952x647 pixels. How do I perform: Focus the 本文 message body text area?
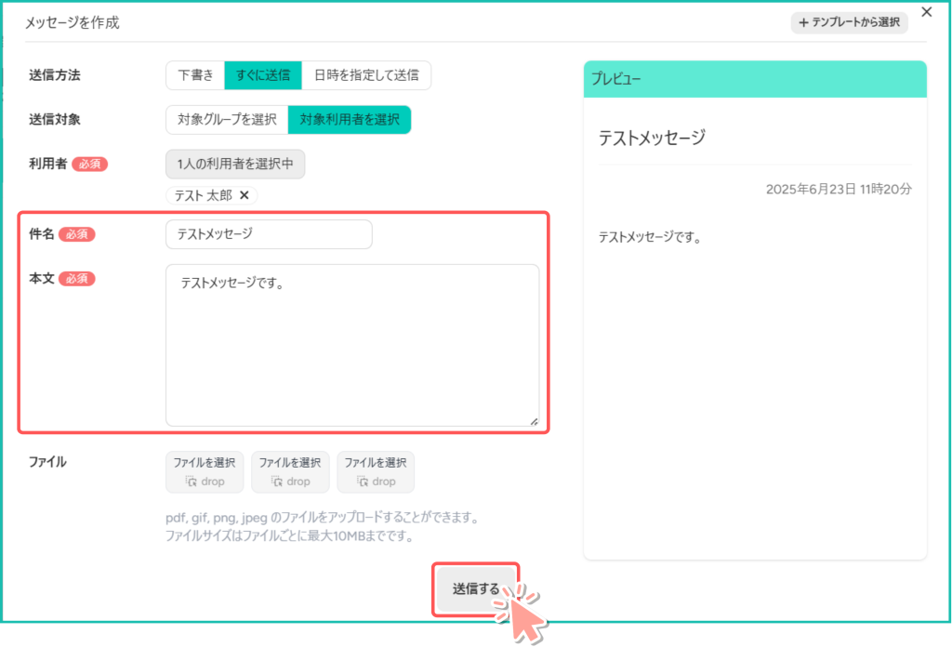[x=352, y=345]
